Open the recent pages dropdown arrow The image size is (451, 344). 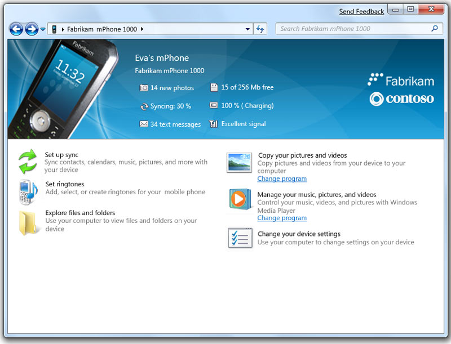coord(43,29)
